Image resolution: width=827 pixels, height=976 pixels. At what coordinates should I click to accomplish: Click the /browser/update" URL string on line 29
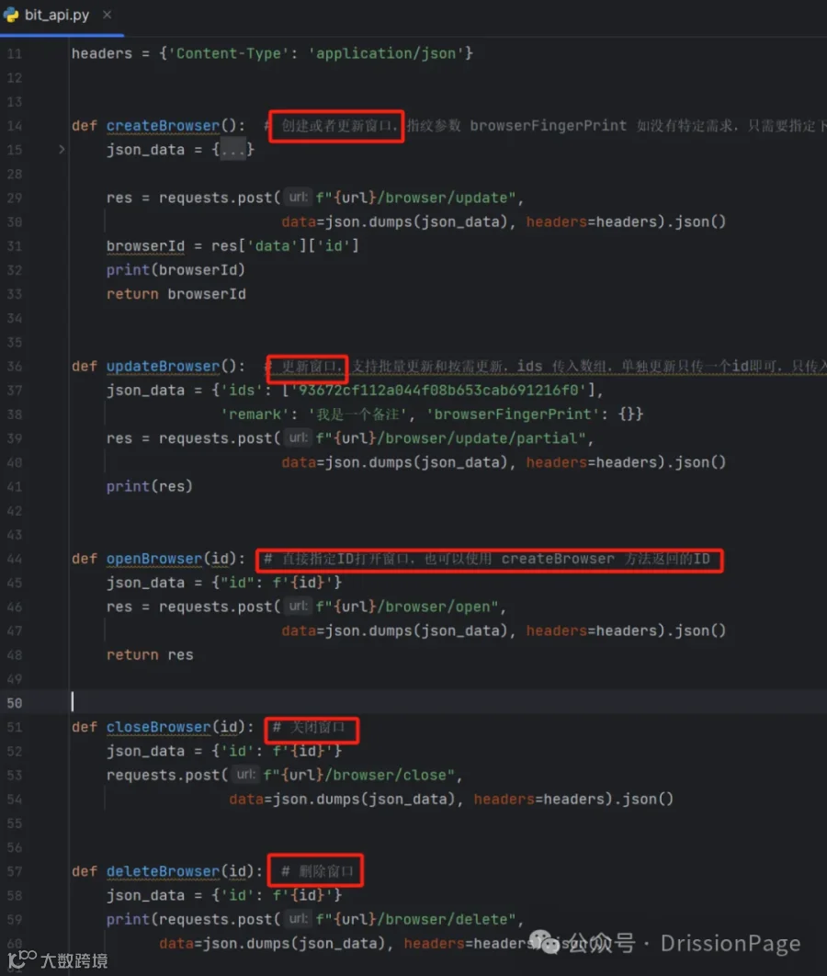pyautogui.click(x=447, y=198)
